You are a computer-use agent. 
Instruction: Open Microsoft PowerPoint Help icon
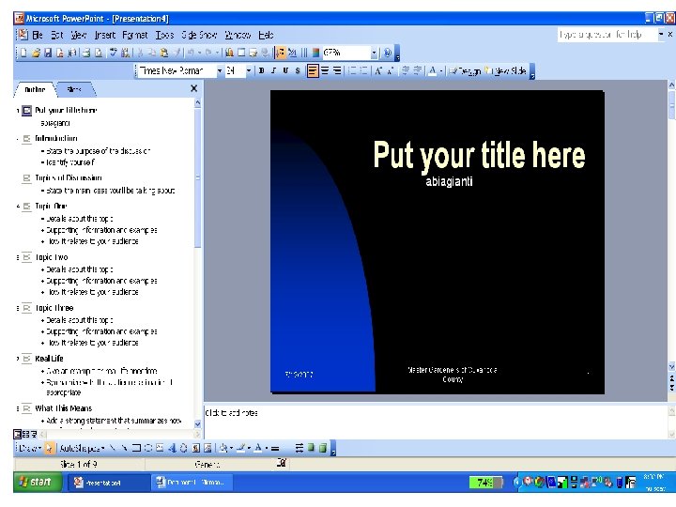click(x=387, y=53)
